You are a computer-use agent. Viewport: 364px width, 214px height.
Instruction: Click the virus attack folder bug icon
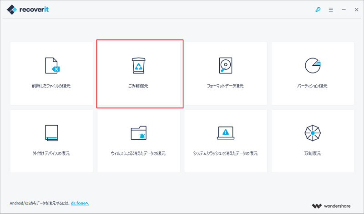point(139,133)
